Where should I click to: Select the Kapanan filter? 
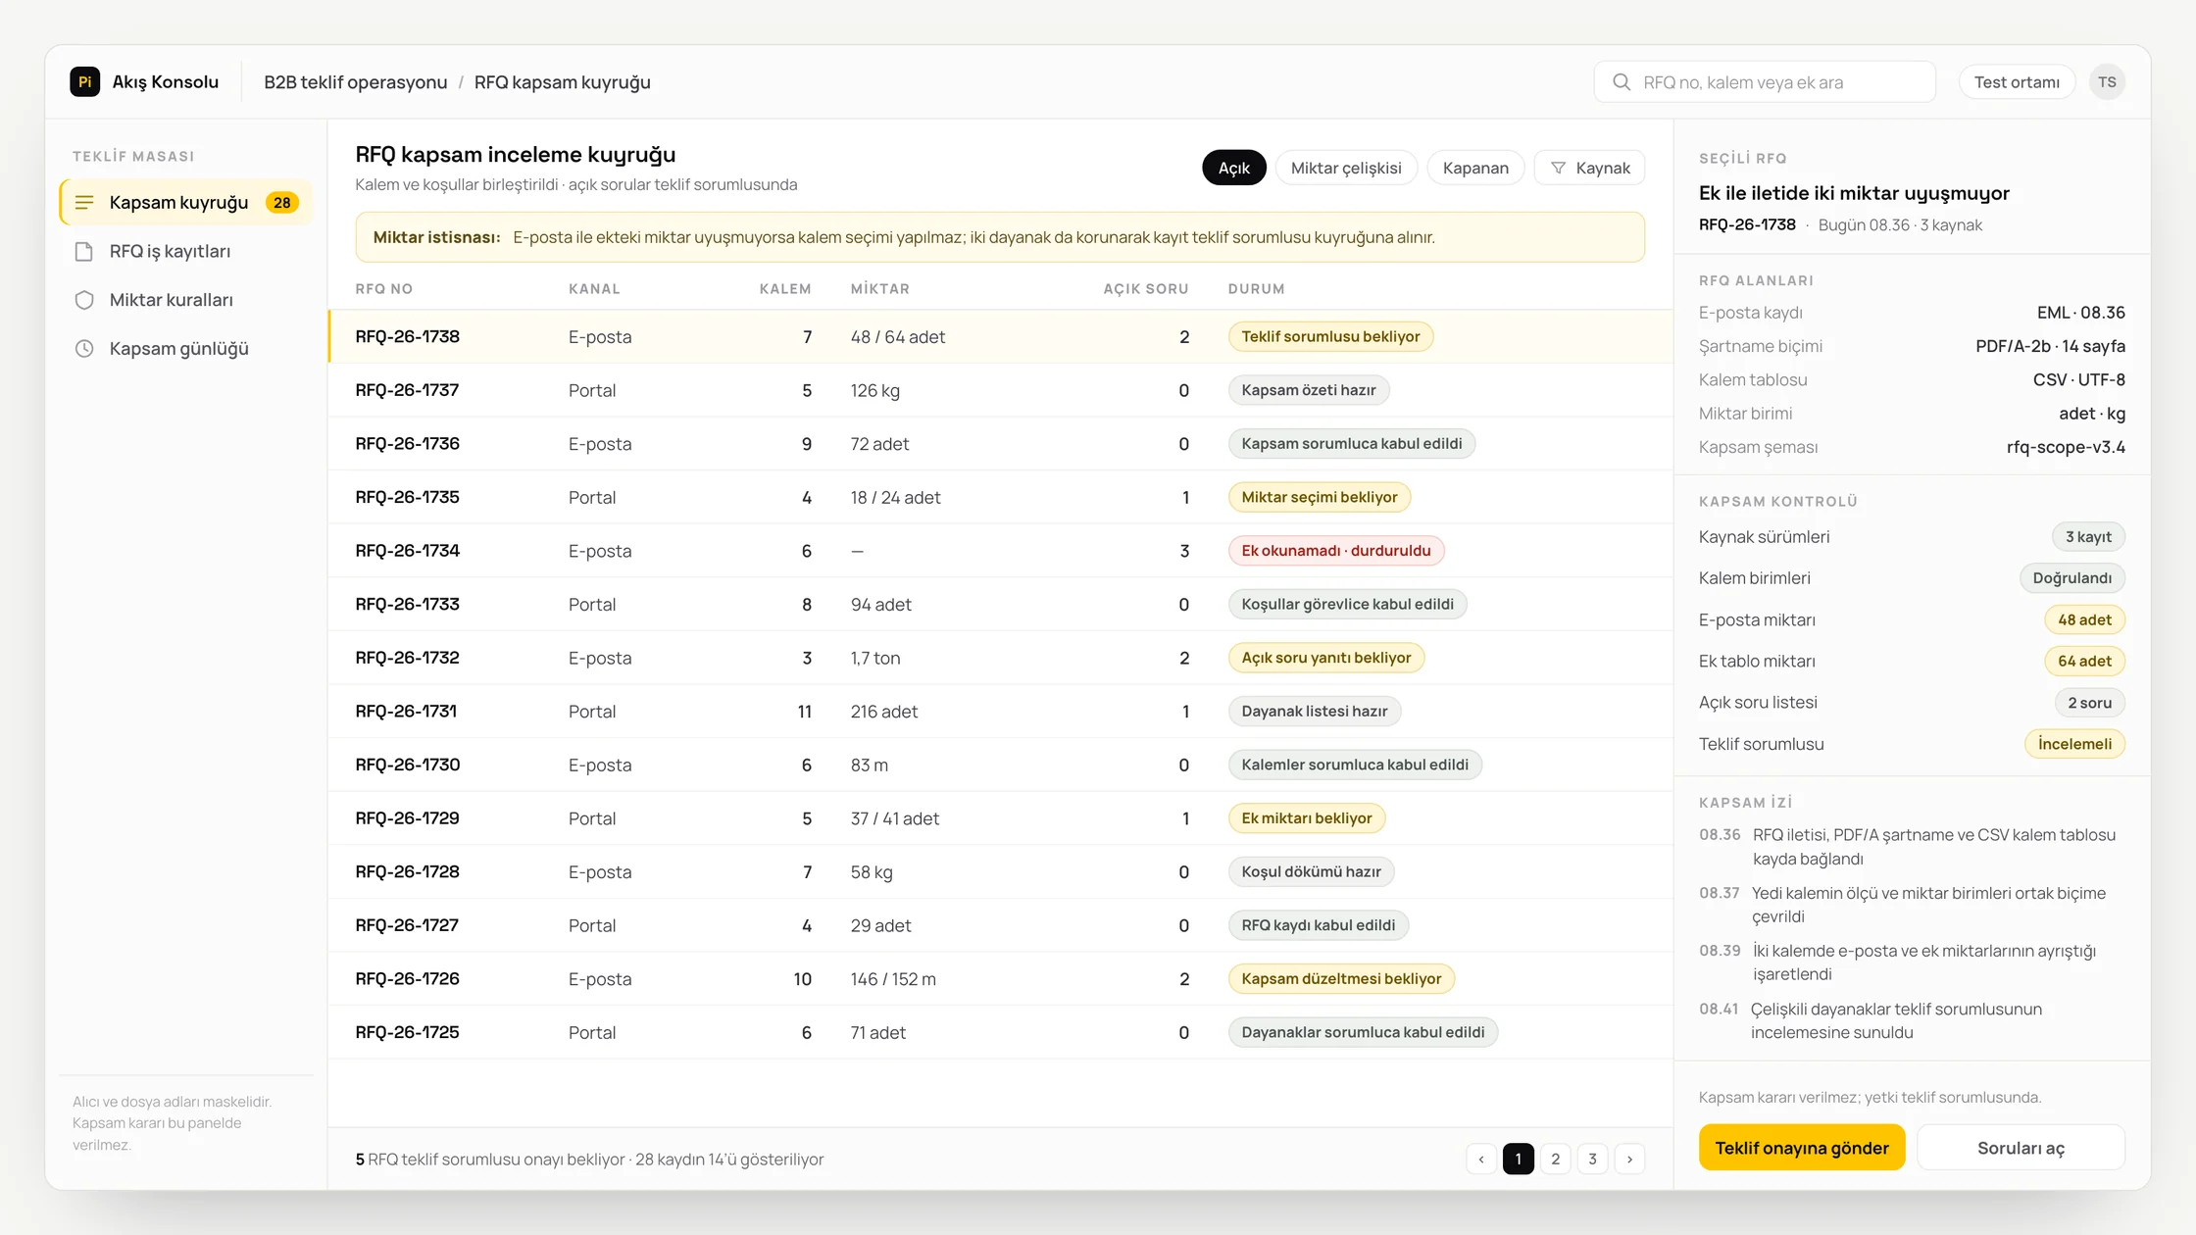click(x=1475, y=168)
